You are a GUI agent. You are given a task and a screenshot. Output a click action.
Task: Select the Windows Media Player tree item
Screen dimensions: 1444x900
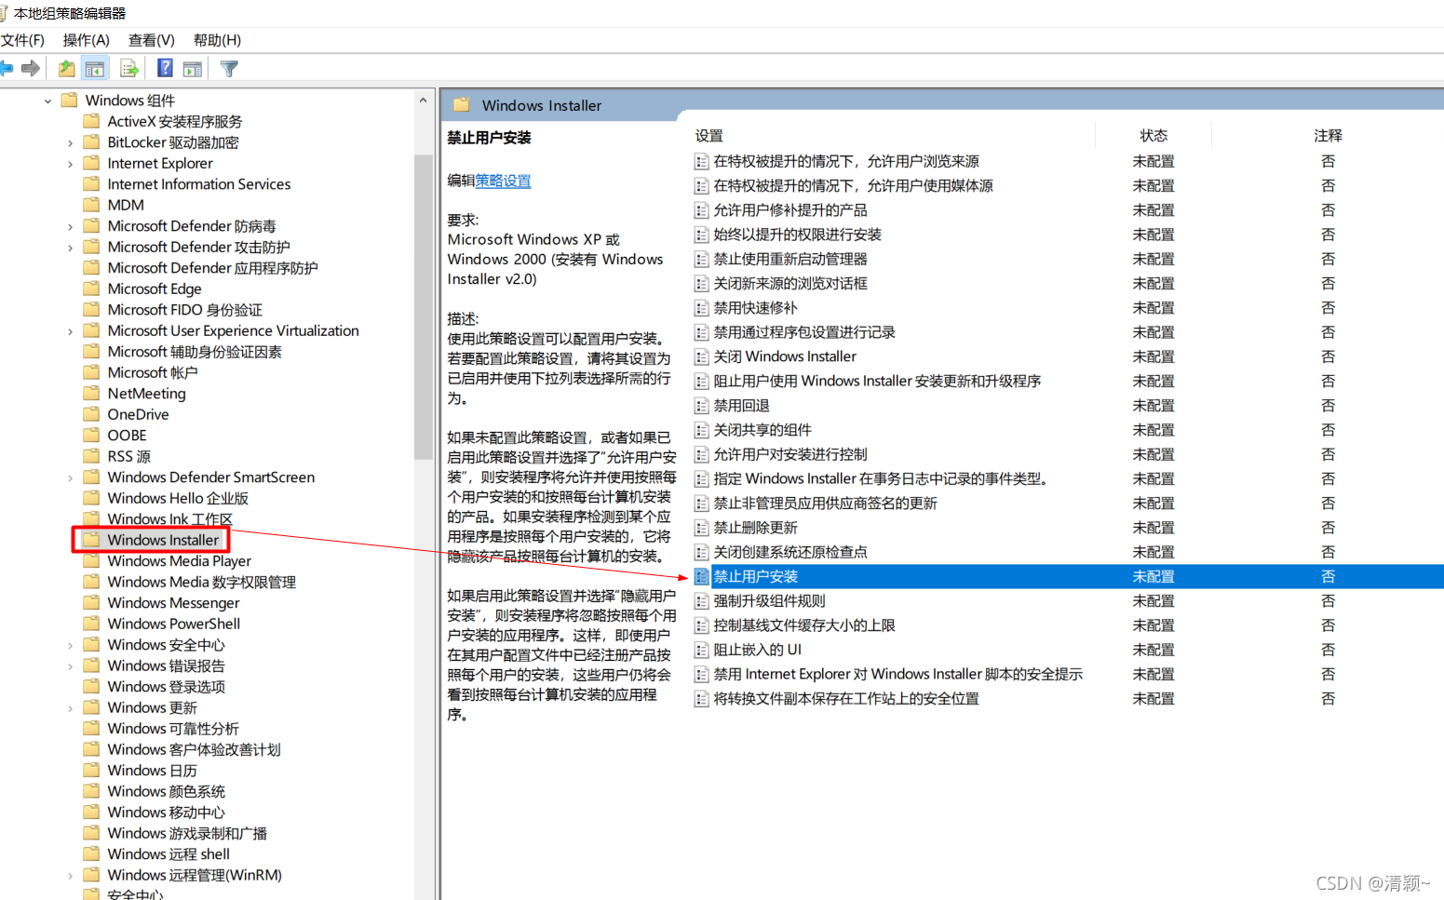pos(179,561)
